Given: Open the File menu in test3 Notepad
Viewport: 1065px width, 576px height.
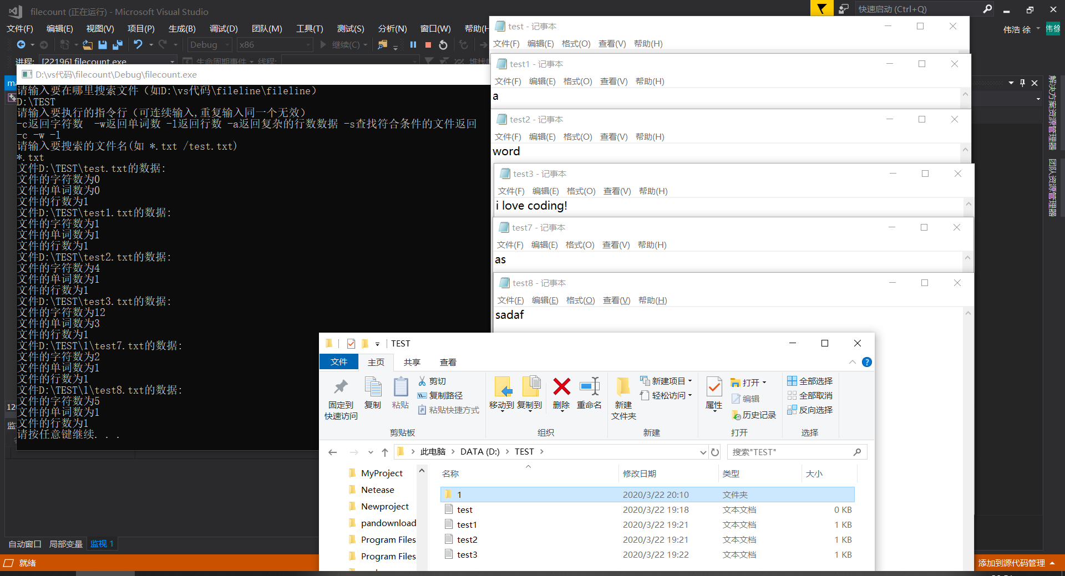Looking at the screenshot, I should tap(511, 191).
